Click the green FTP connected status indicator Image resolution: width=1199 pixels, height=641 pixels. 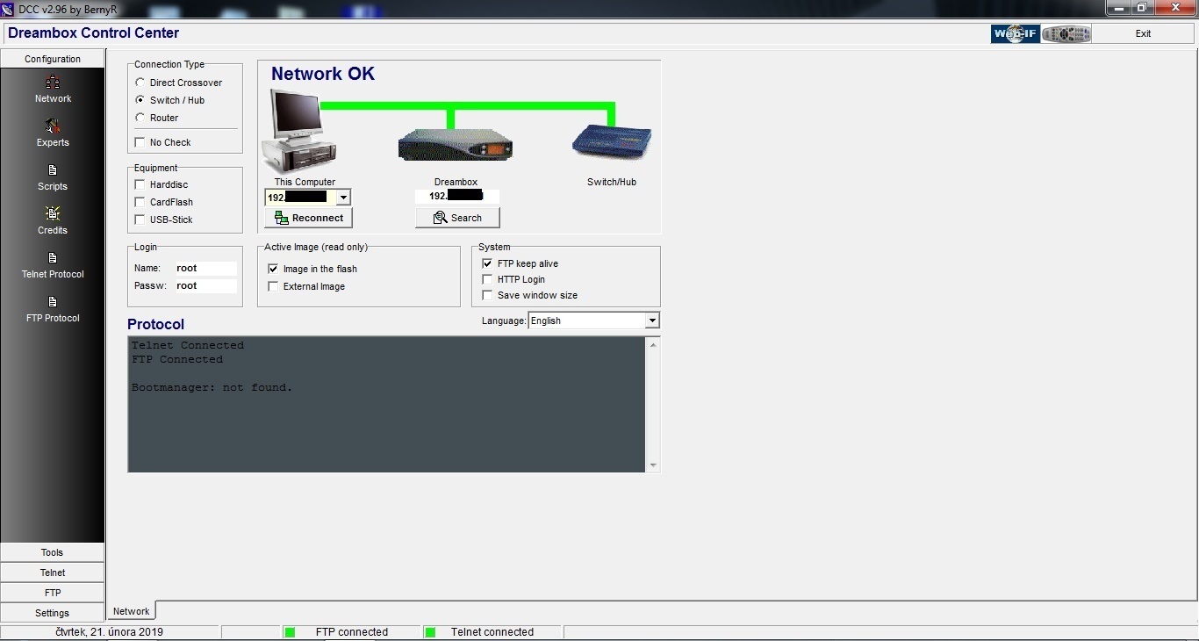click(x=290, y=632)
